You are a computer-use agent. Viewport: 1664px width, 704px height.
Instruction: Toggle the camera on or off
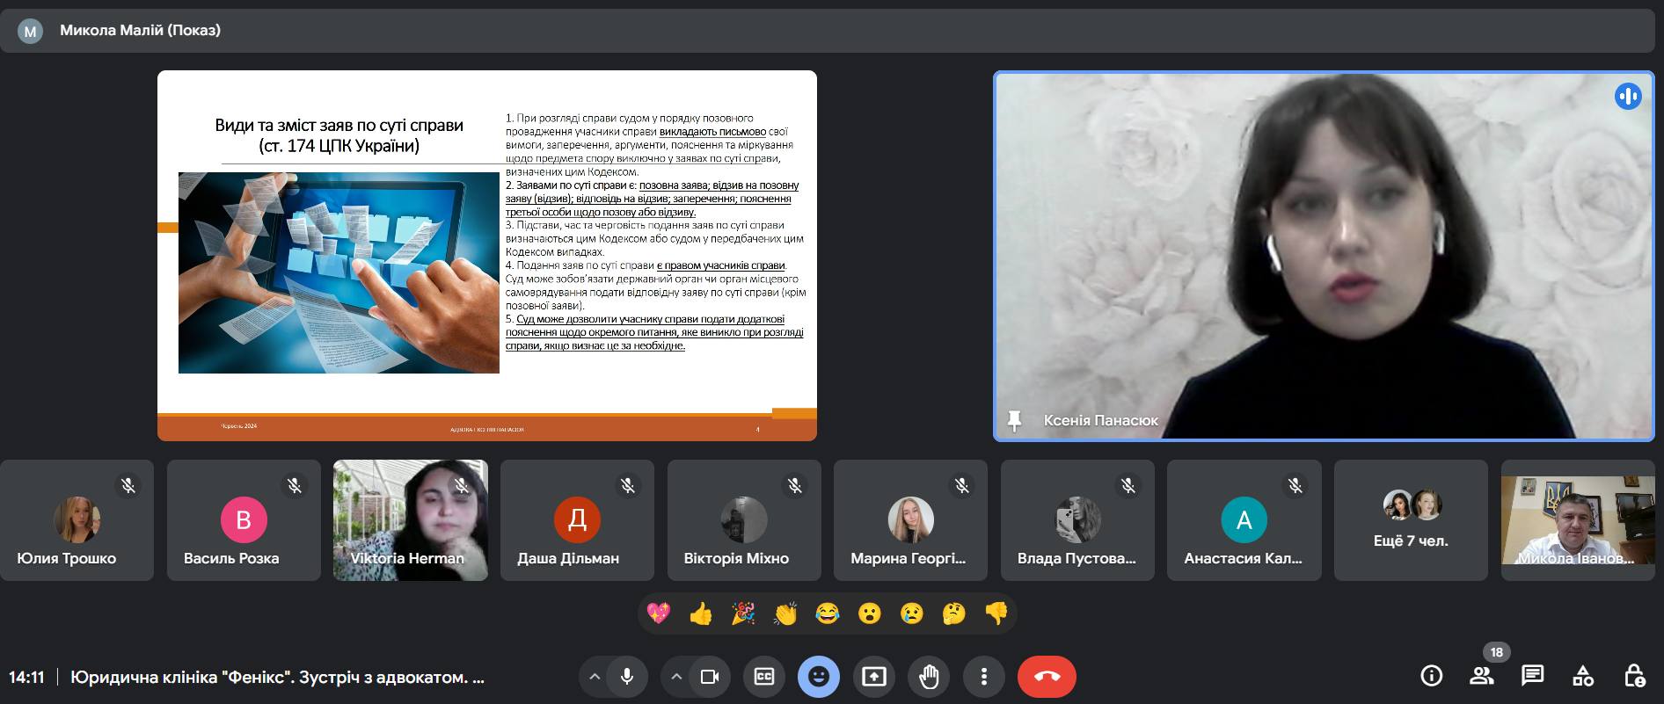[x=709, y=677]
